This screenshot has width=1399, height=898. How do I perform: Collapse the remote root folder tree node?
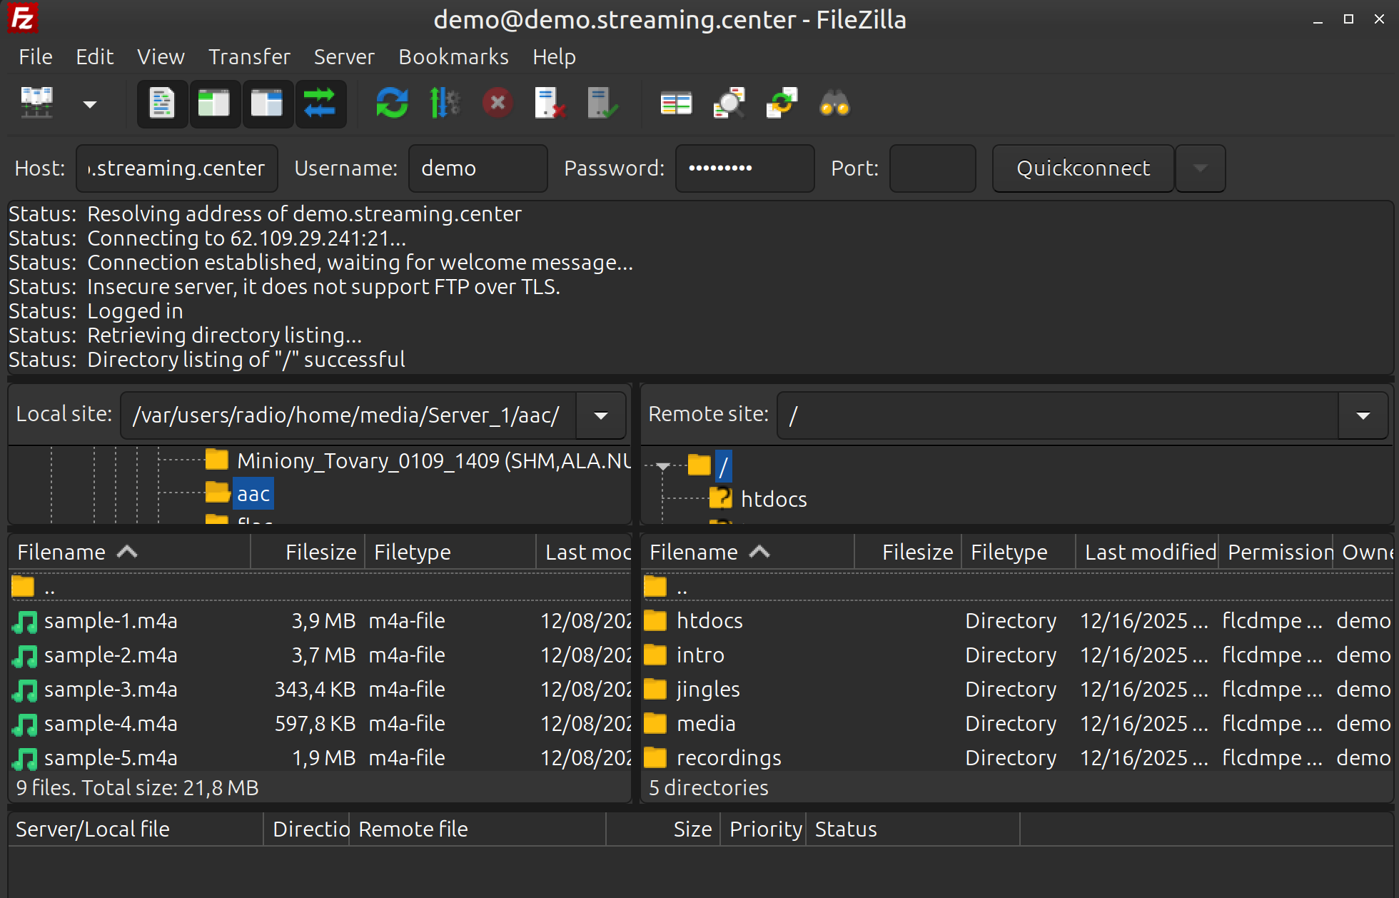point(663,466)
